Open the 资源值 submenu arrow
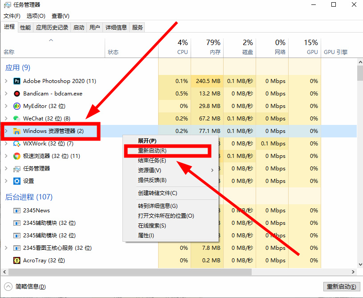Image resolution: width=363 pixels, height=298 pixels. [x=212, y=170]
